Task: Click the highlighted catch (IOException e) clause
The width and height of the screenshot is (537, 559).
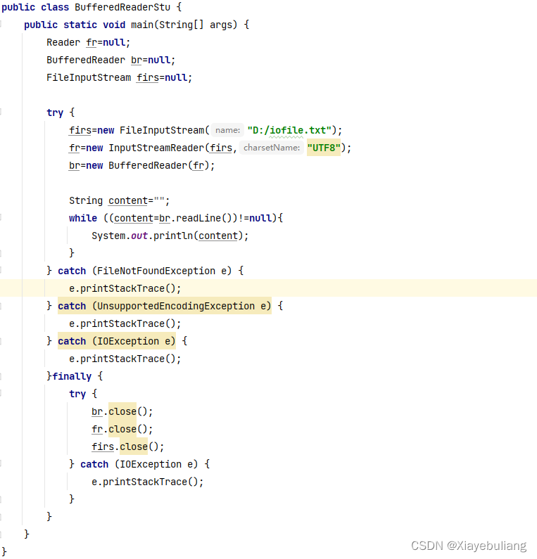Action: 117,341
